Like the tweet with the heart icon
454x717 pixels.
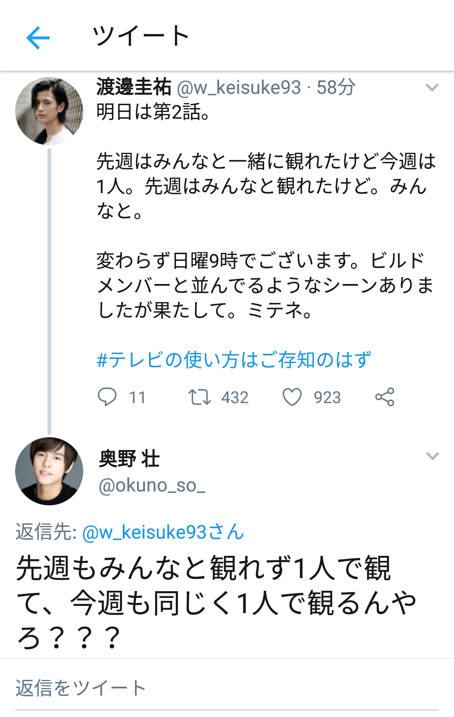tap(292, 397)
